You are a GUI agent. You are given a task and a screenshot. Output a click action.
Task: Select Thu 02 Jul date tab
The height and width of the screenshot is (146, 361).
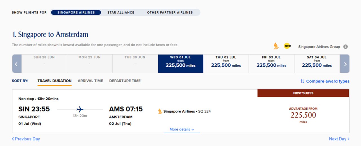pos(226,64)
